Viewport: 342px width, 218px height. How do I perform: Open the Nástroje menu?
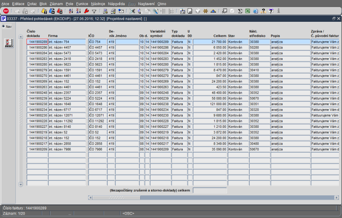point(98,4)
